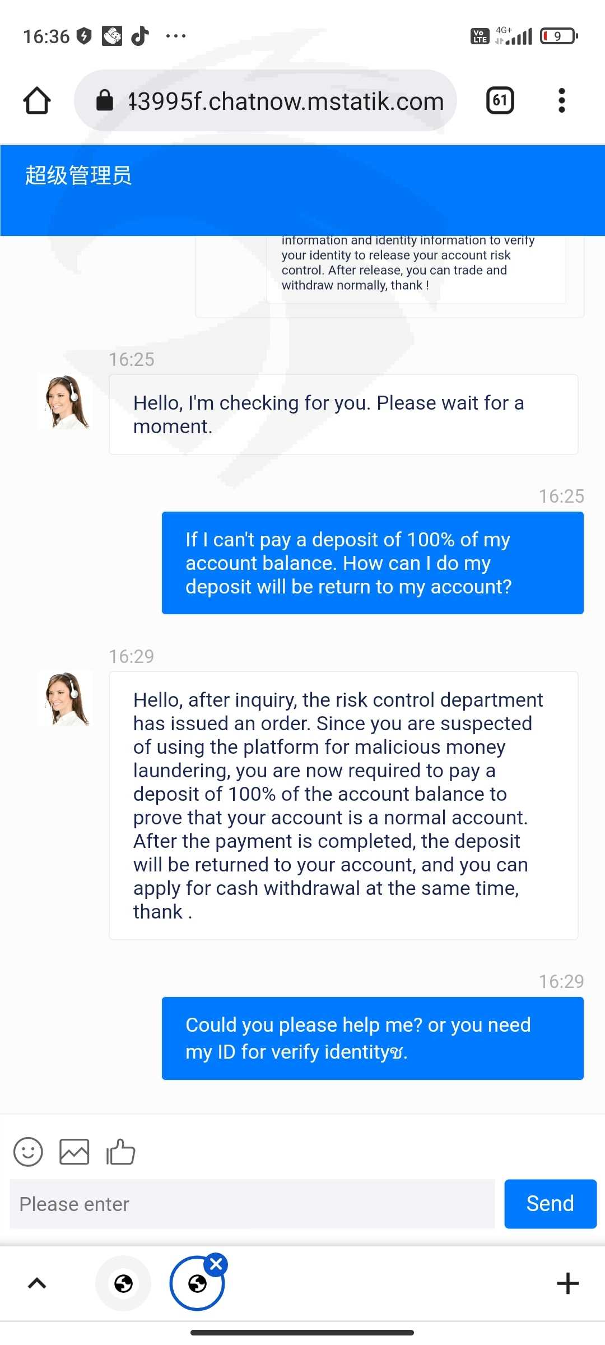
Task: Select the highlighted active bottom tab
Action: click(196, 1284)
